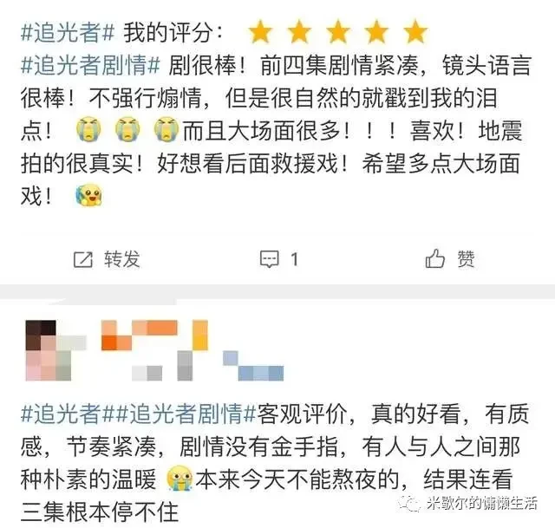
Task: Tap the teary emoji after 温暖
Action: pos(180,478)
